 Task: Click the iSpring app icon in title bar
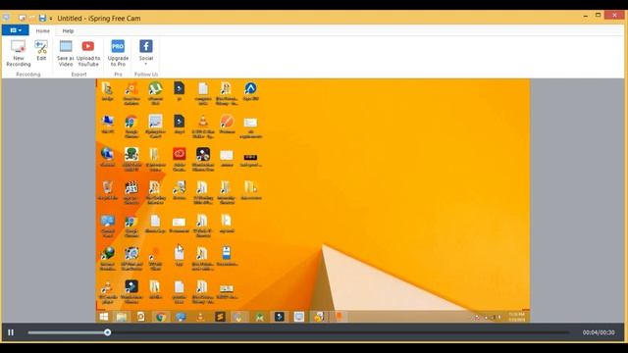[6, 18]
